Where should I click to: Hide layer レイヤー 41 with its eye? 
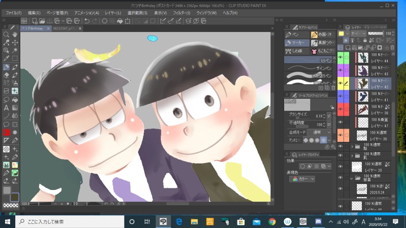tap(340, 96)
